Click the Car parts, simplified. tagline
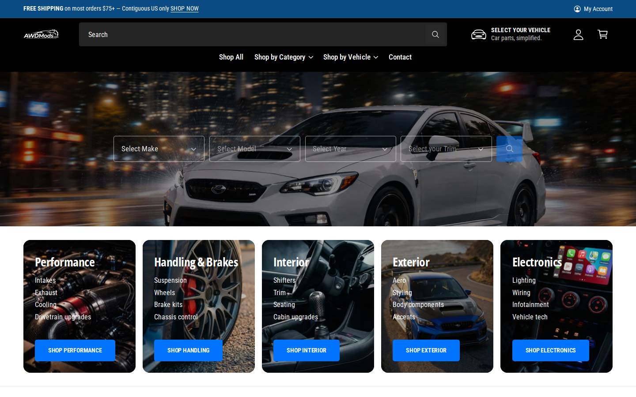 click(x=516, y=38)
